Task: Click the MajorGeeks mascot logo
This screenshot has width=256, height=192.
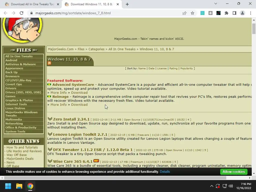Action: [x=22, y=30]
